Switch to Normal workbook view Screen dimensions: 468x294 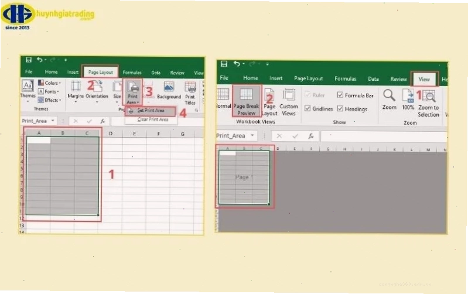pos(223,98)
